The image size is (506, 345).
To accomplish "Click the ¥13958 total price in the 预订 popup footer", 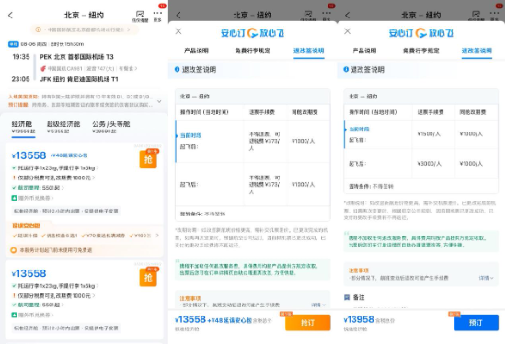I will point(359,319).
